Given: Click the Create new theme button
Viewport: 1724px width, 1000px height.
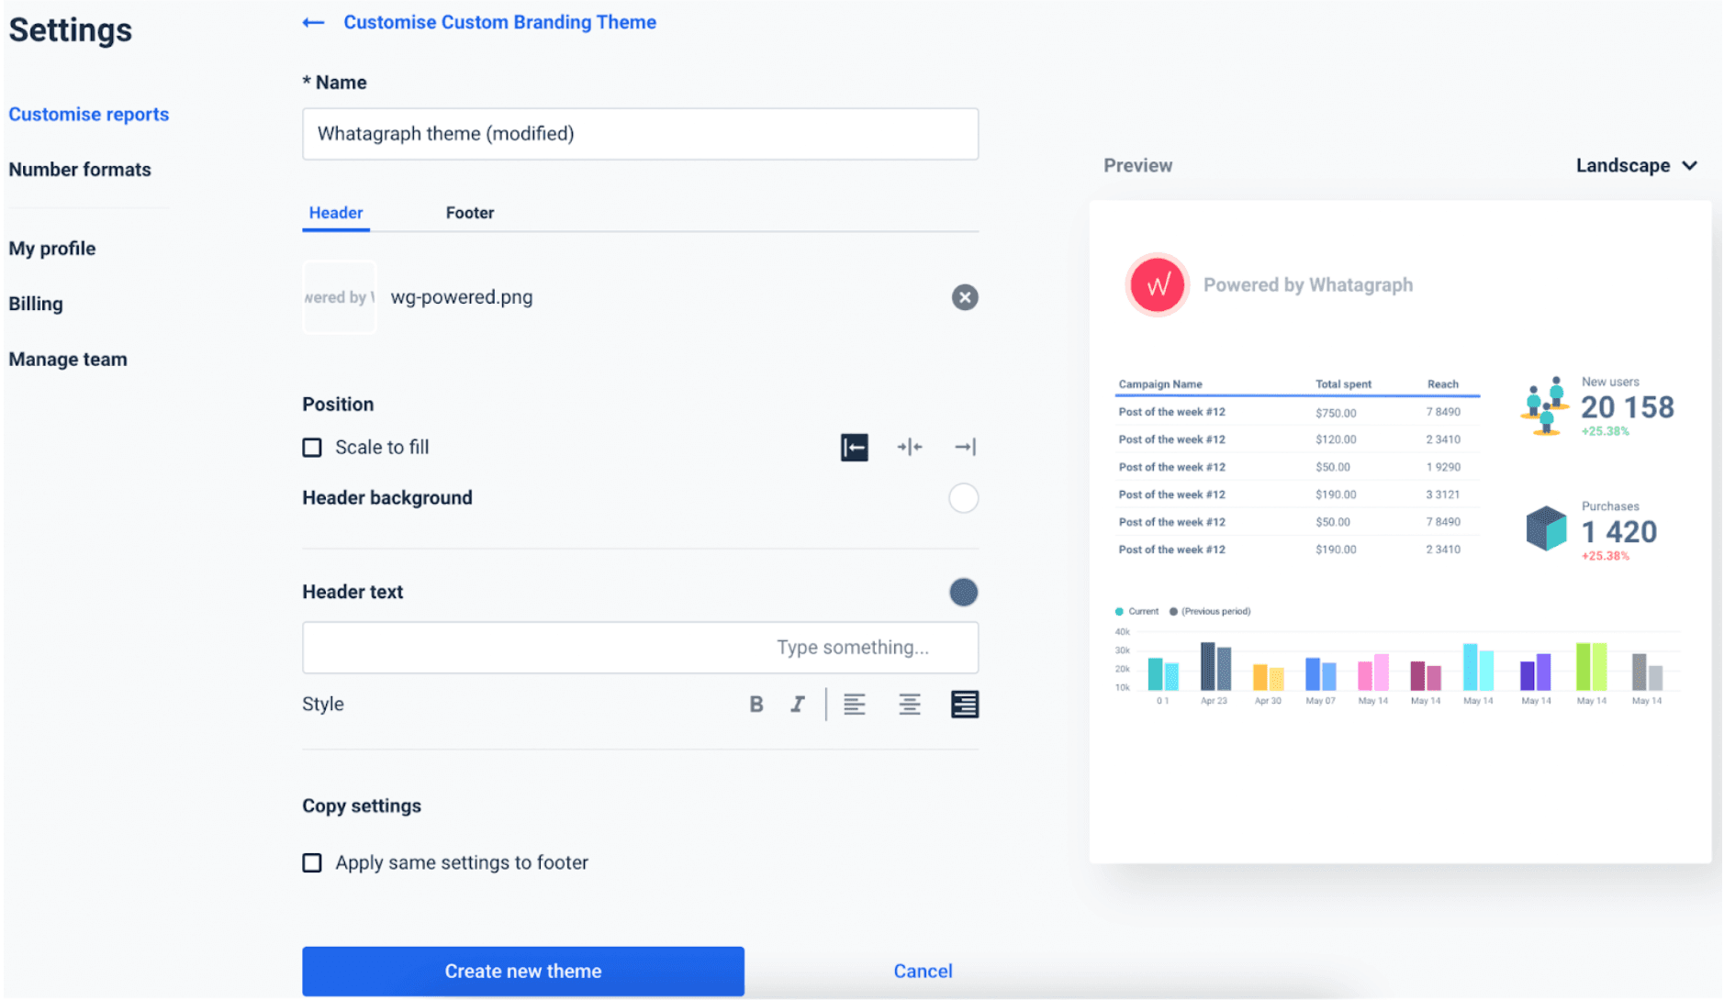Looking at the screenshot, I should (x=522, y=972).
